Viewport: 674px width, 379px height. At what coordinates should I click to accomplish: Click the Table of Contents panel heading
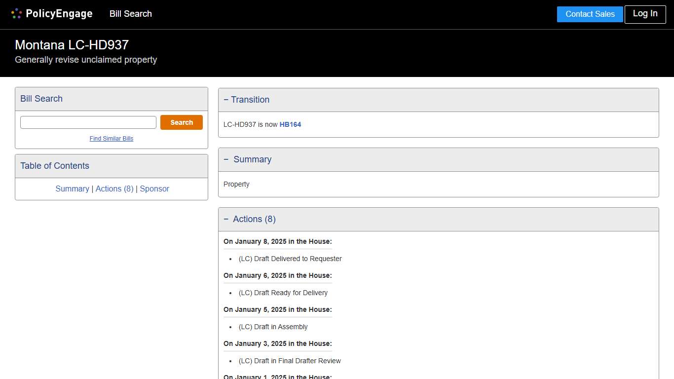(55, 166)
